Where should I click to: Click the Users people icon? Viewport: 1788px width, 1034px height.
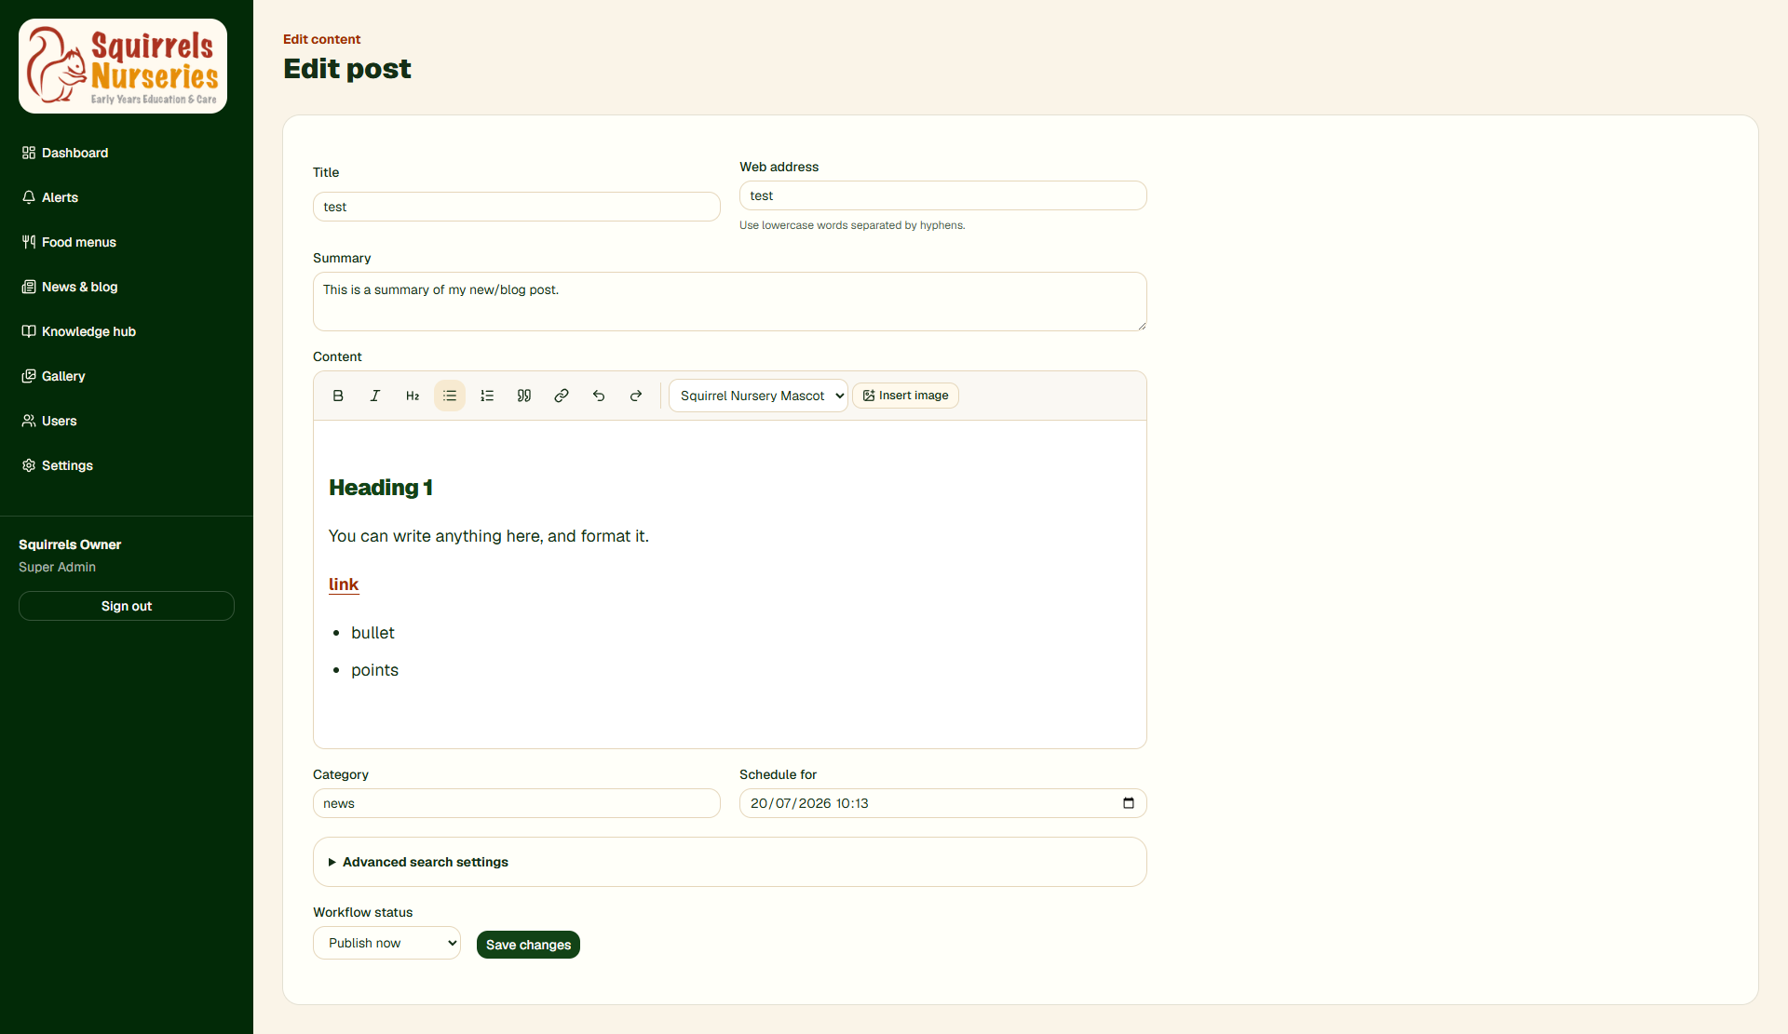(x=29, y=421)
